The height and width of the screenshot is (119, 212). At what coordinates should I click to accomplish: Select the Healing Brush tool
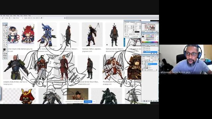[x=4, y=33]
